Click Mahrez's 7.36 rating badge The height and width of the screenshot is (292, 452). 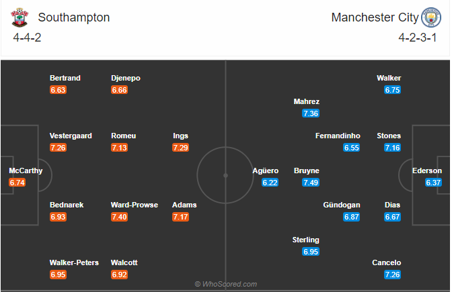(x=311, y=113)
